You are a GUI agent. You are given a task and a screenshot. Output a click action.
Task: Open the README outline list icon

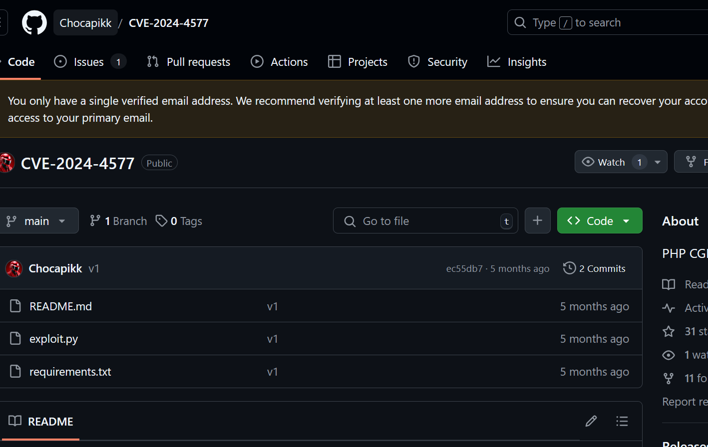pyautogui.click(x=622, y=421)
